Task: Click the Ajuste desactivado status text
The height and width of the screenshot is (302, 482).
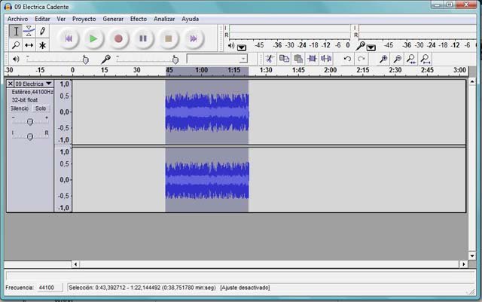Action: pyautogui.click(x=245, y=288)
